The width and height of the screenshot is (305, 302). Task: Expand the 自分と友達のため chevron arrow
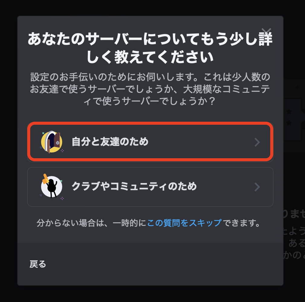point(257,142)
